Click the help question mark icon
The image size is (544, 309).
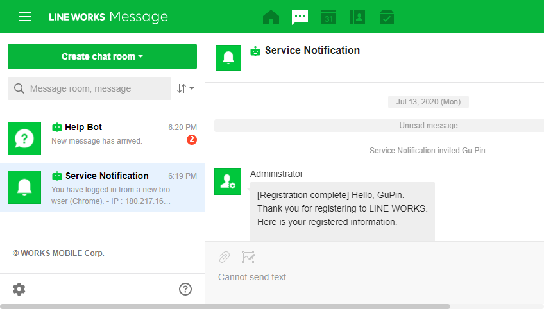185,289
